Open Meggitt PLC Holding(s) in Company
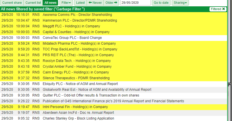 [72, 26]
